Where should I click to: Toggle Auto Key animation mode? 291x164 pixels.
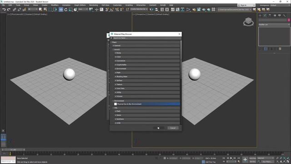253,158
